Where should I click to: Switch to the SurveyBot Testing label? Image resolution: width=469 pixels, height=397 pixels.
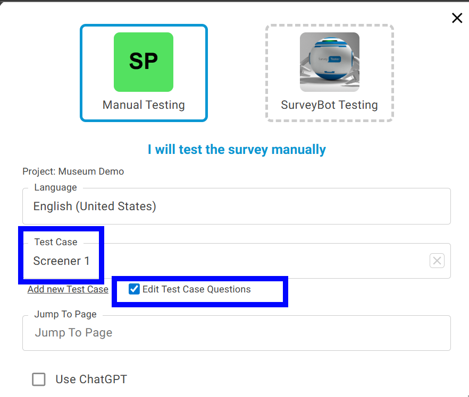[x=329, y=105]
